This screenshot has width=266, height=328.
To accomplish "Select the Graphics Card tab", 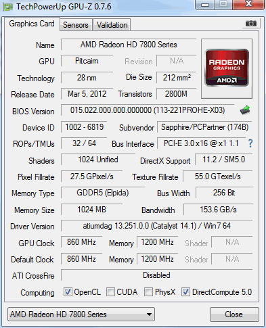I will point(32,24).
